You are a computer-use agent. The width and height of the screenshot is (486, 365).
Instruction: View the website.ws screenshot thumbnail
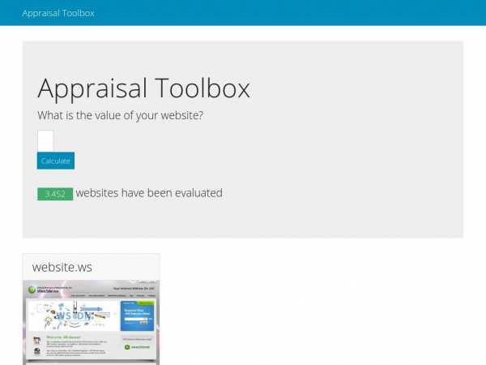[x=91, y=323]
